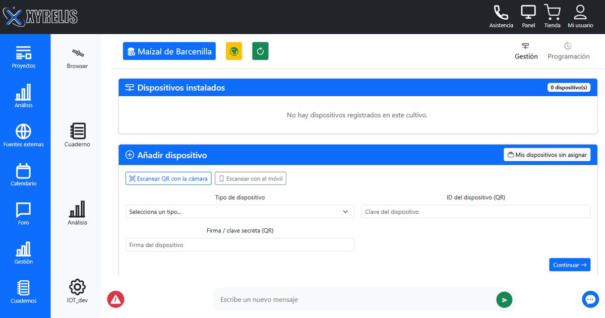
Task: Click the Dispositivos instalados header
Action: [x=358, y=88]
